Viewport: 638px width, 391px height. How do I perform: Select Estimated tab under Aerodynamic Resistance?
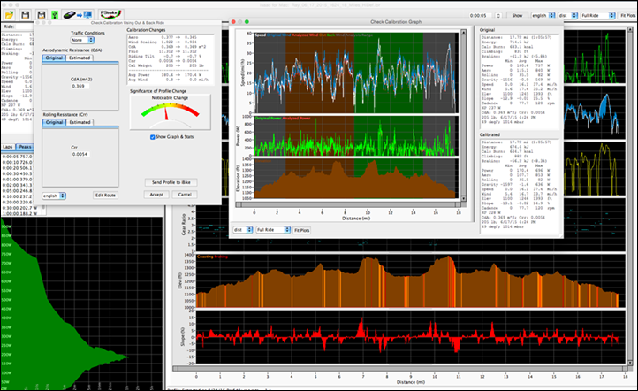[80, 57]
